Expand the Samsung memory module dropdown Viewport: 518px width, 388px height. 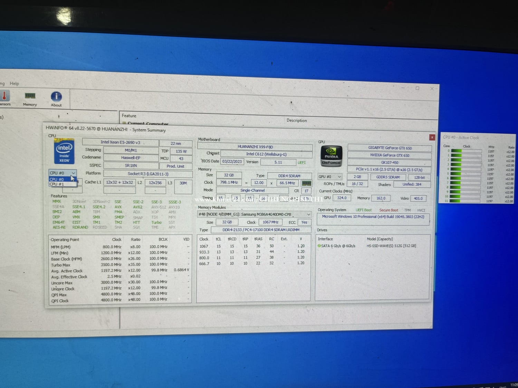point(308,214)
